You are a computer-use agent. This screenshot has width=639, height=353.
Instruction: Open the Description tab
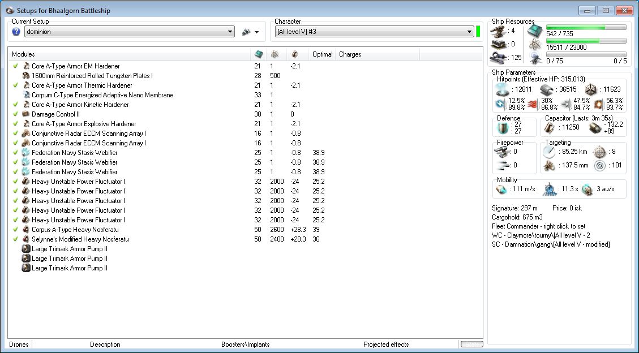point(105,345)
